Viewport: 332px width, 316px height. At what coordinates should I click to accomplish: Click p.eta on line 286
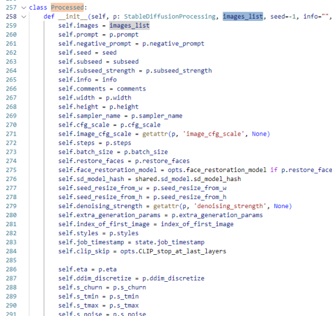tap(107, 269)
